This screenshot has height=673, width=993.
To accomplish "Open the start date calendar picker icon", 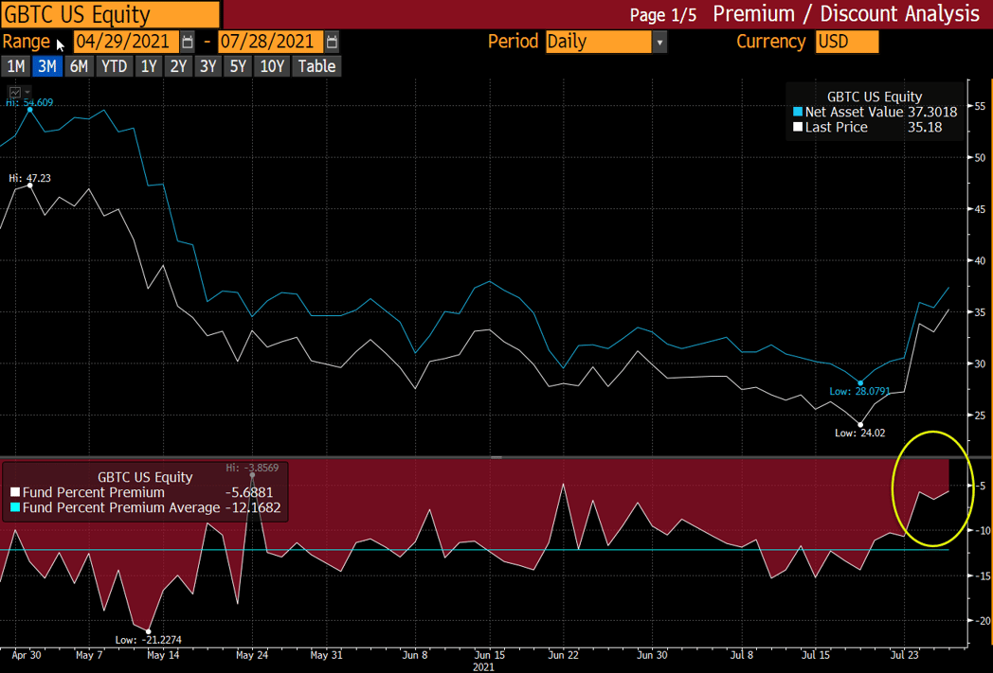I will coord(188,42).
